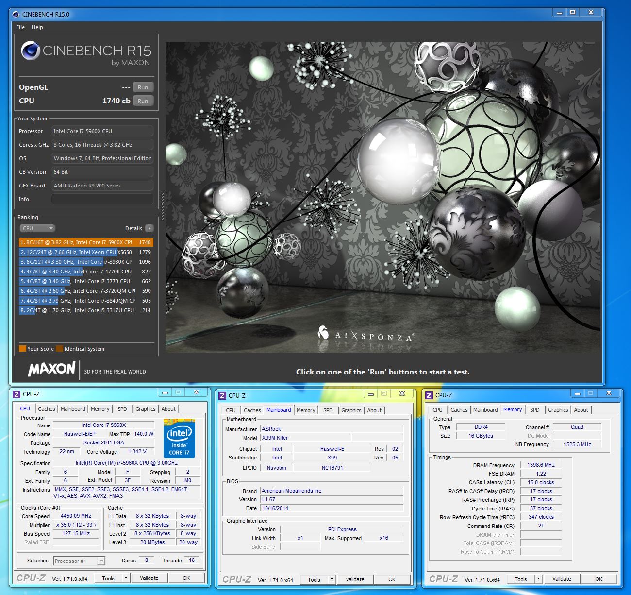The height and width of the screenshot is (595, 631).
Task: Switch to Graphics tab in middle CPU-Z
Action: tap(351, 410)
